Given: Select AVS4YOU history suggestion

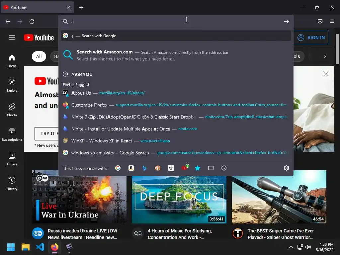Looking at the screenshot, I should point(176,74).
